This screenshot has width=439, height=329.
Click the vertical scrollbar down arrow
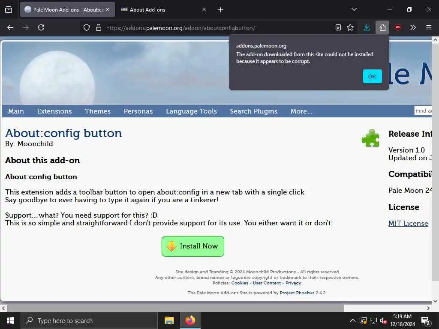435,301
